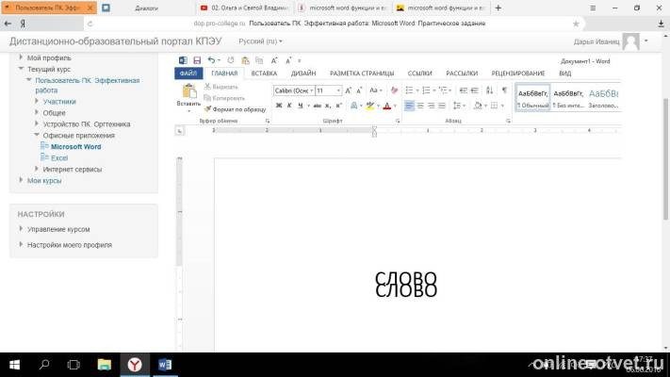Click the sort A-Z icon
The image size is (670, 377).
click(489, 90)
